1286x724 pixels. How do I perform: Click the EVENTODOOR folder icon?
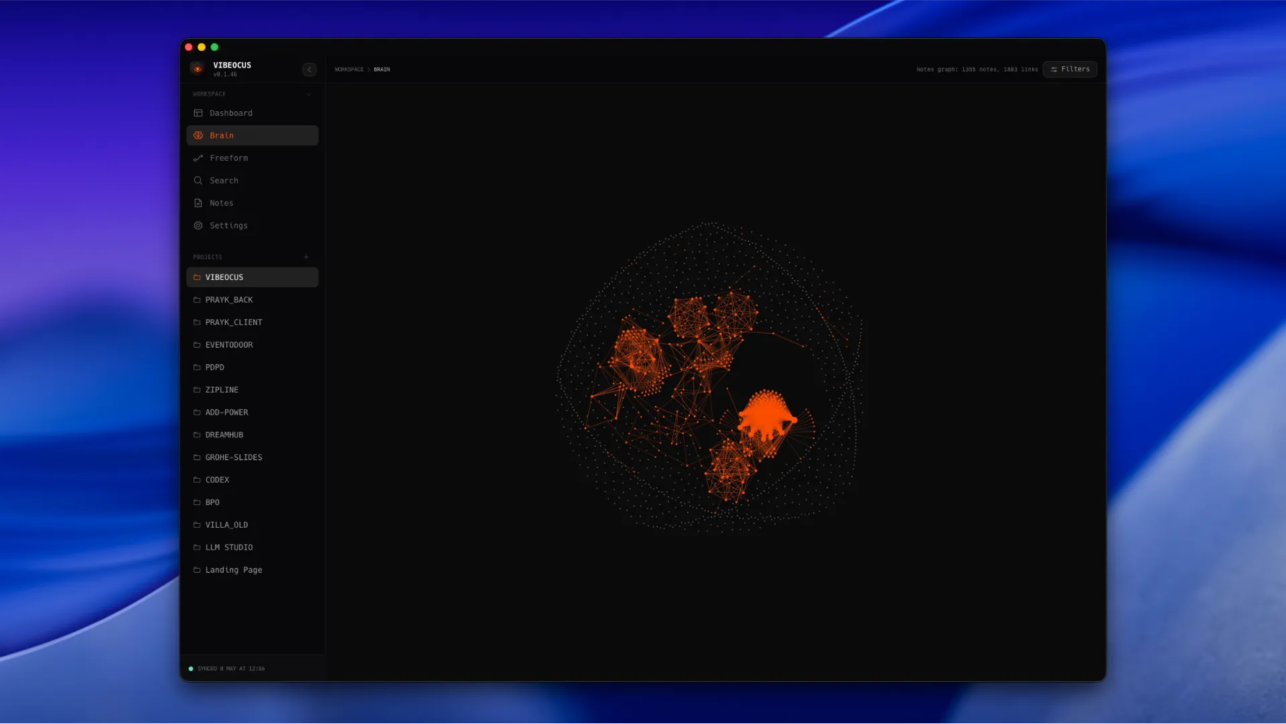point(197,345)
